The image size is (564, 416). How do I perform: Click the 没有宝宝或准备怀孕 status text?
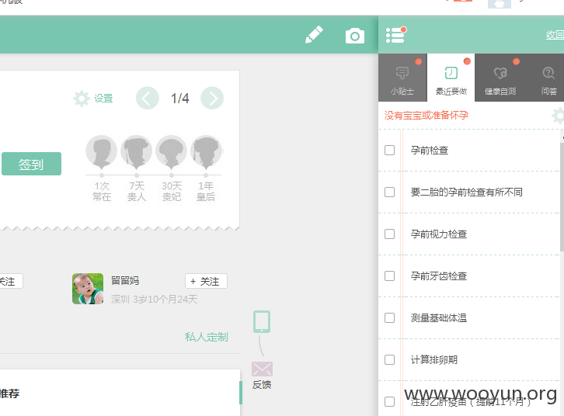(x=426, y=116)
